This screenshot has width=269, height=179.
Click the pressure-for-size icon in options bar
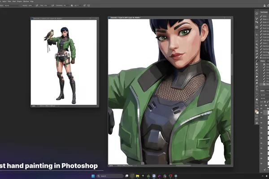pyautogui.click(x=85, y=5)
